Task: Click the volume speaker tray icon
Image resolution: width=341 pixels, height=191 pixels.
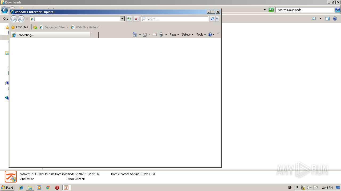Action: (309, 188)
